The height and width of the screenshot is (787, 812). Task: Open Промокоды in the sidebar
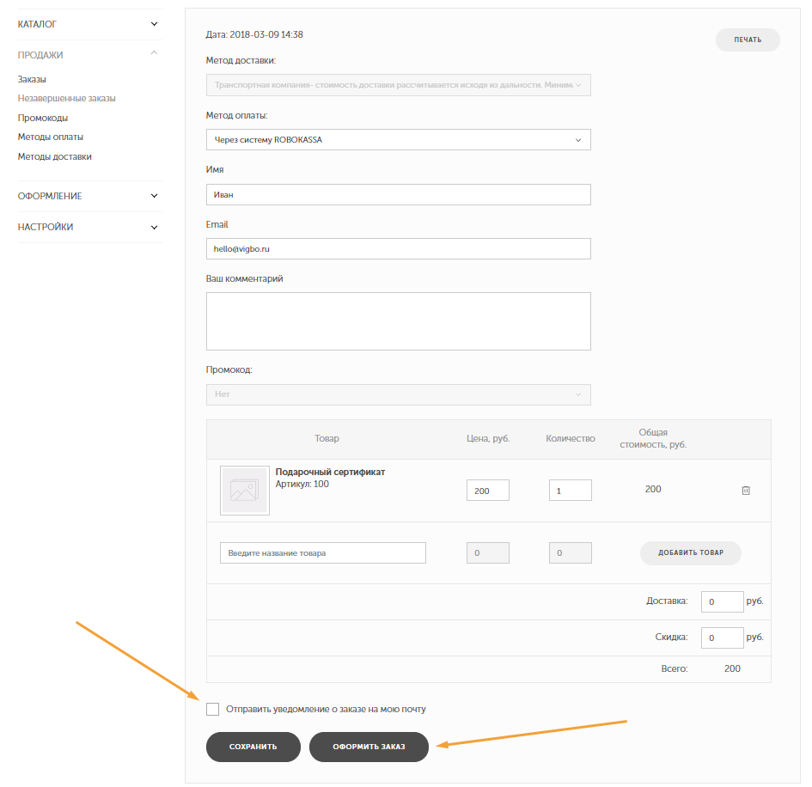click(43, 118)
